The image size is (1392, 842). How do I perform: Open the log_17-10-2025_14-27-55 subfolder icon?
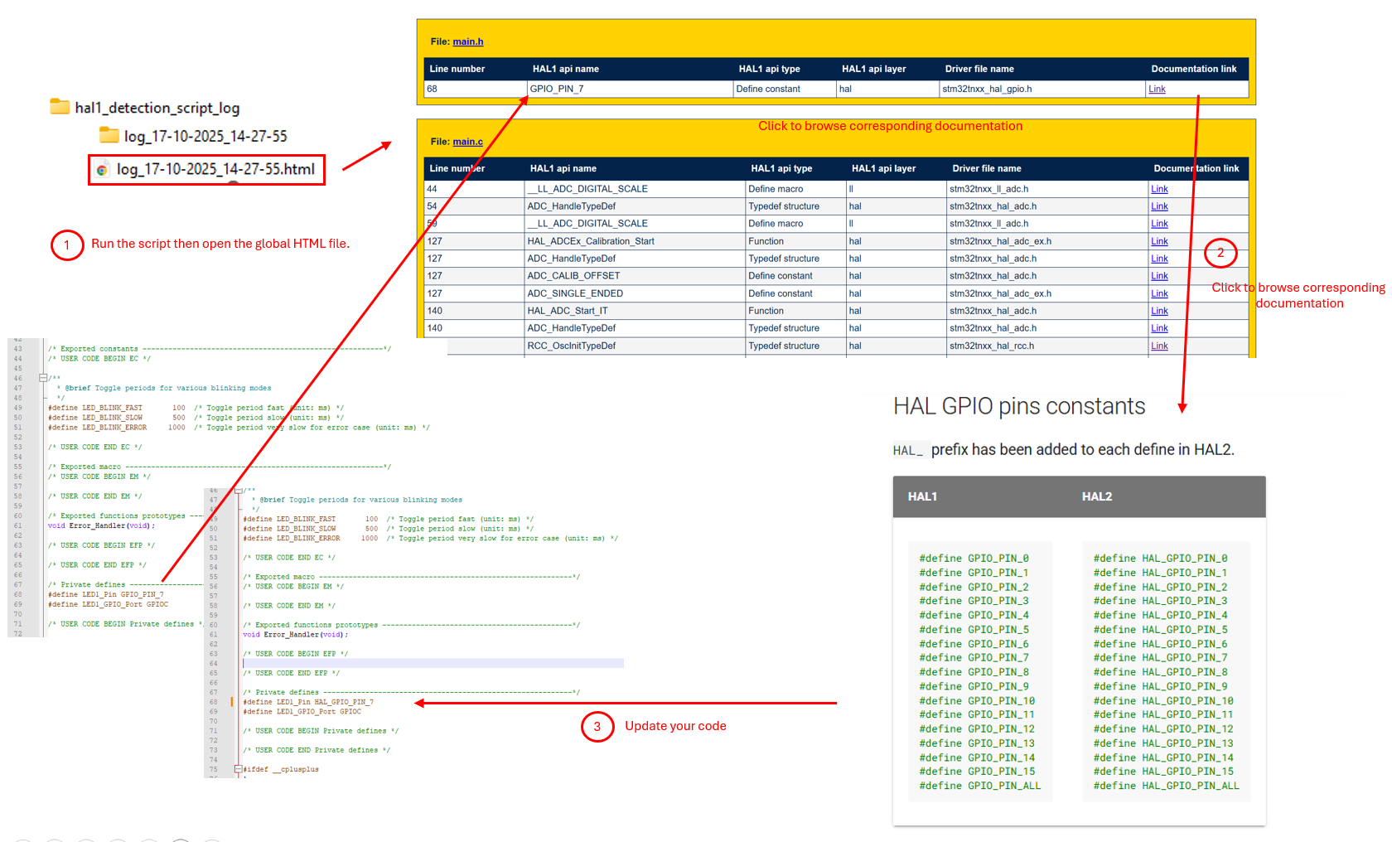point(109,135)
